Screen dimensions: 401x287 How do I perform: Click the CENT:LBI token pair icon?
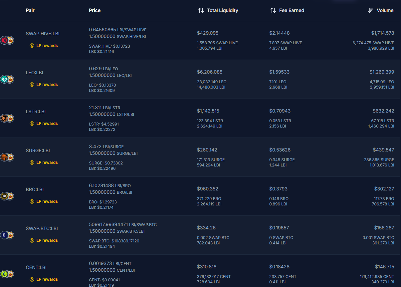pos(7,274)
